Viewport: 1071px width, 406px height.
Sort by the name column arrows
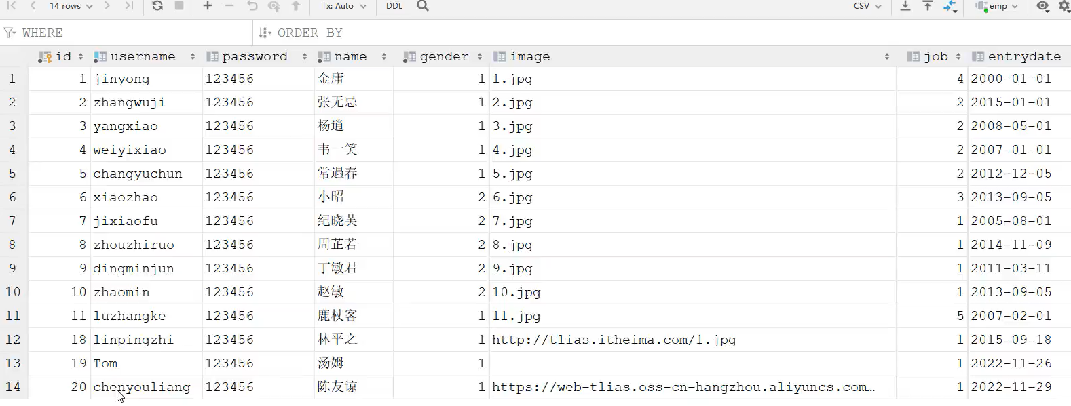click(384, 57)
